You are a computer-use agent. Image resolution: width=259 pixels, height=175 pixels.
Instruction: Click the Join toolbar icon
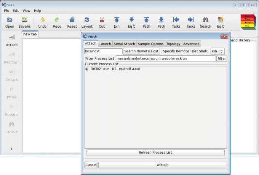117,20
